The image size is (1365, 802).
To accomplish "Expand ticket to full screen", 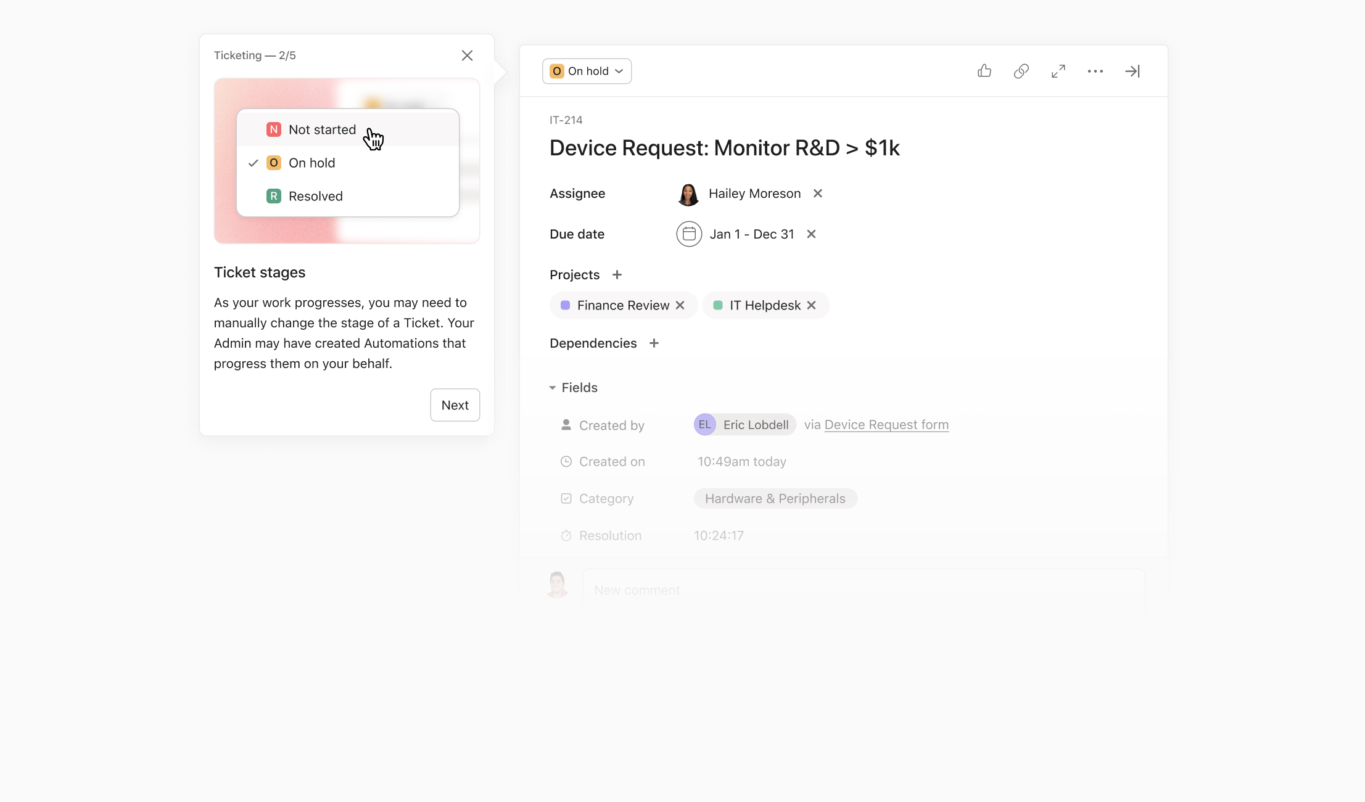I will (x=1058, y=71).
